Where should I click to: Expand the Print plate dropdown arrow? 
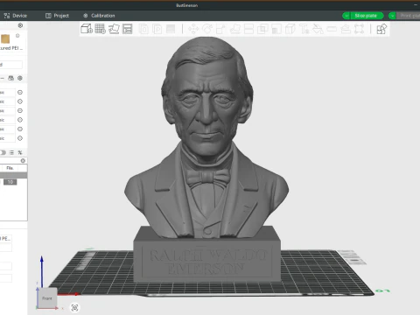pyautogui.click(x=392, y=16)
